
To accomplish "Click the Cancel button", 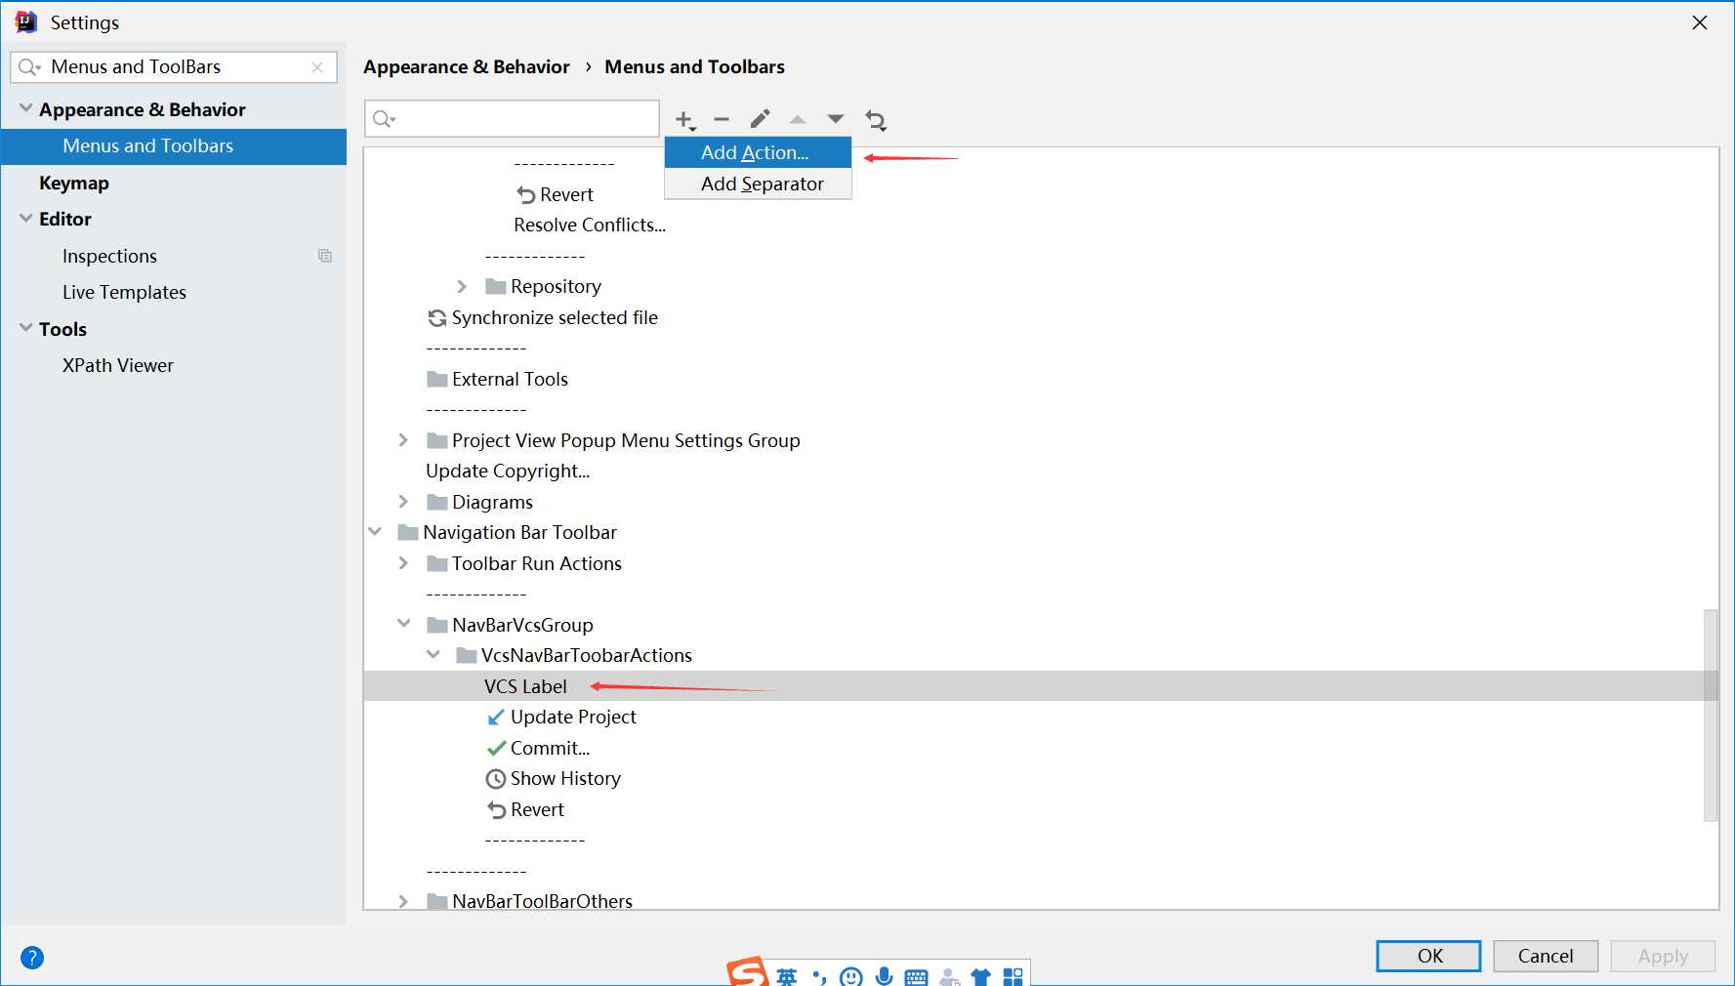I will [x=1546, y=956].
